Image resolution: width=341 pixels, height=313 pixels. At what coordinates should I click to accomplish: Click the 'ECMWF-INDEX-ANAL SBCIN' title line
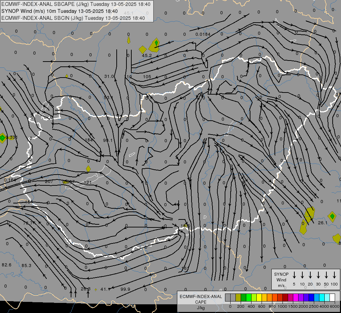73,18
